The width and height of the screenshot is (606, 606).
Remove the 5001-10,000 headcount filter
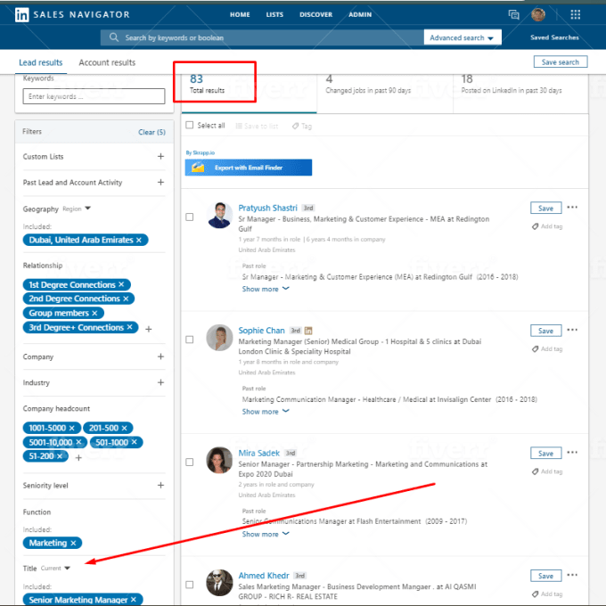click(78, 442)
